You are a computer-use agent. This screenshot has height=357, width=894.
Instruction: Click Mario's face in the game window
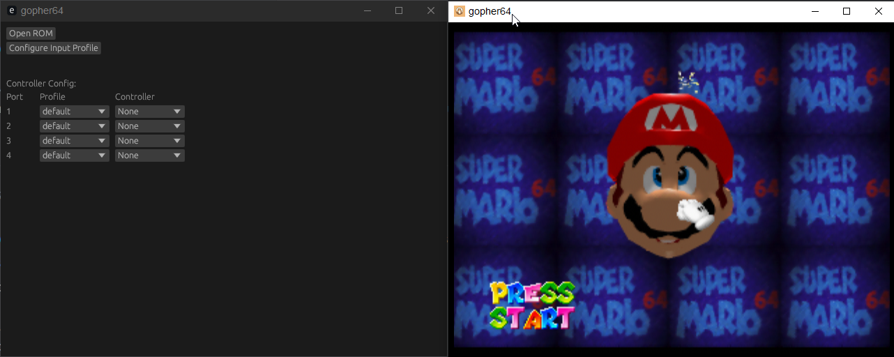[669, 174]
